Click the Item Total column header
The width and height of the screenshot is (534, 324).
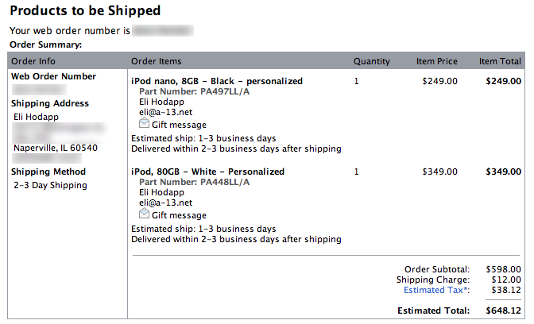[500, 61]
